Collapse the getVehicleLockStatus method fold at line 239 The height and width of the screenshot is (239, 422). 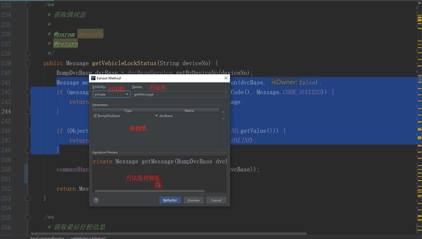[28, 63]
